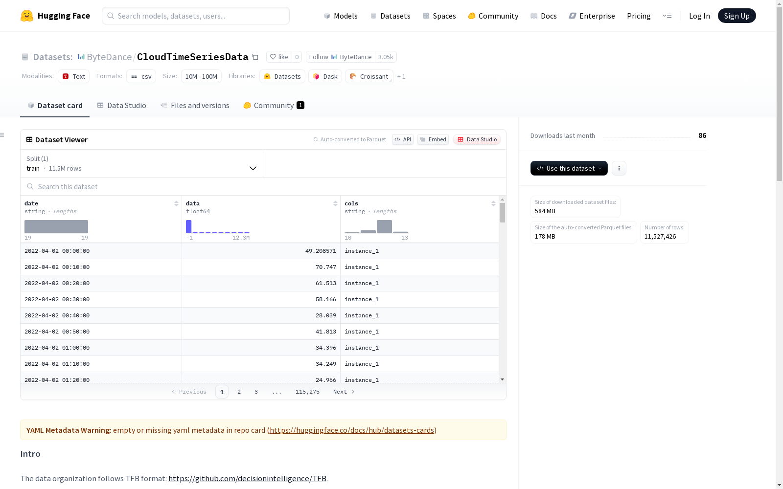The height and width of the screenshot is (489, 783).
Task: Switch to the Dataset card tab
Action: tap(55, 106)
